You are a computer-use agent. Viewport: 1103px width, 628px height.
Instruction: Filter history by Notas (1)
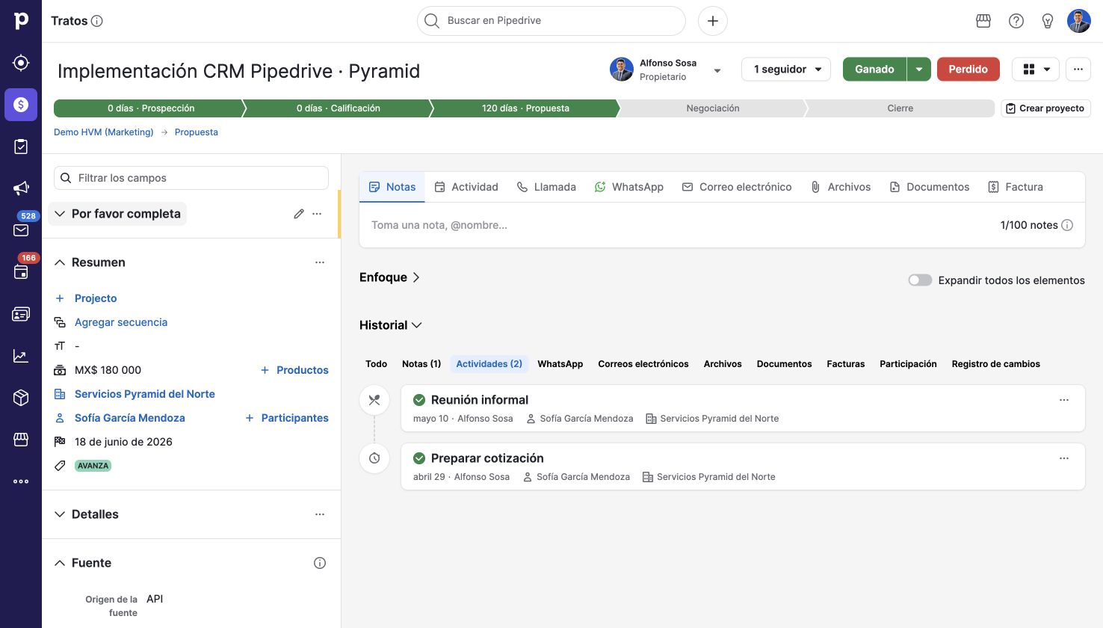(x=421, y=364)
